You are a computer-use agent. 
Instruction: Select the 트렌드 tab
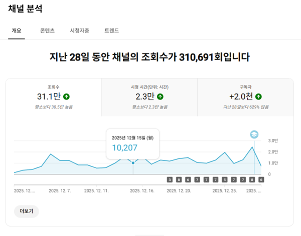click(x=111, y=30)
